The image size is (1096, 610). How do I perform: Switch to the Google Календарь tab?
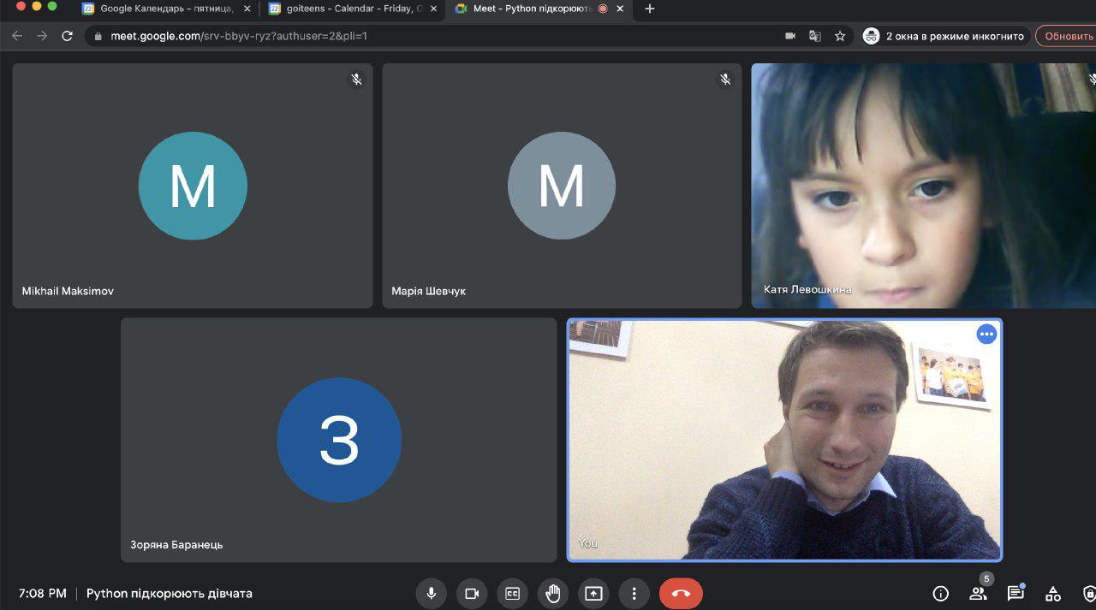coord(166,9)
